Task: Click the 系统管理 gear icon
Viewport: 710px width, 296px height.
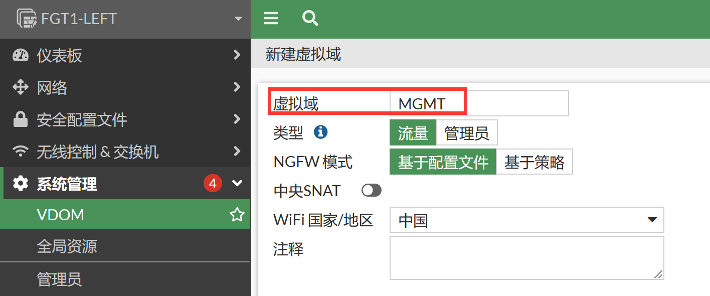Action: pos(21,184)
